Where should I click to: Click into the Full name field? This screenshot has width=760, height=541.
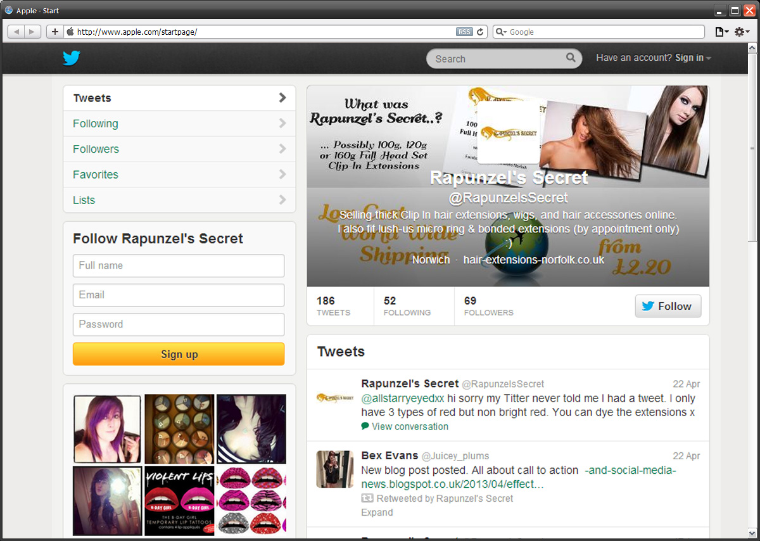(x=179, y=265)
